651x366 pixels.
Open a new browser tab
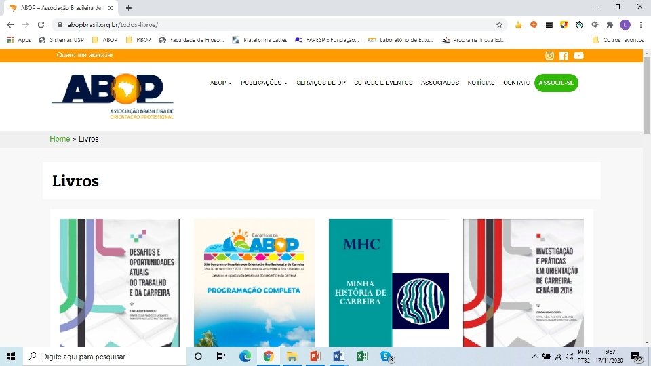(x=129, y=8)
